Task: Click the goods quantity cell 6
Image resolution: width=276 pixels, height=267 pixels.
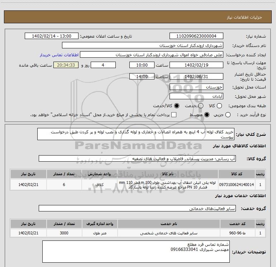Action: (64, 185)
